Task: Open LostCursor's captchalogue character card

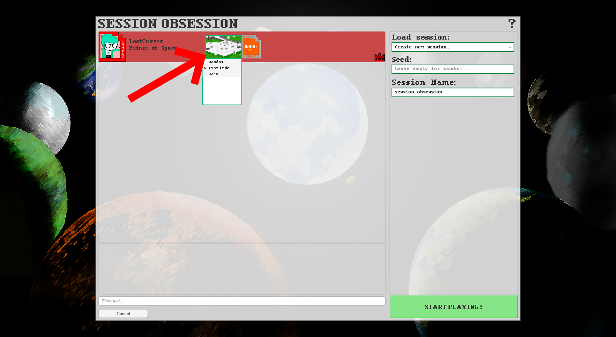Action: click(x=112, y=47)
